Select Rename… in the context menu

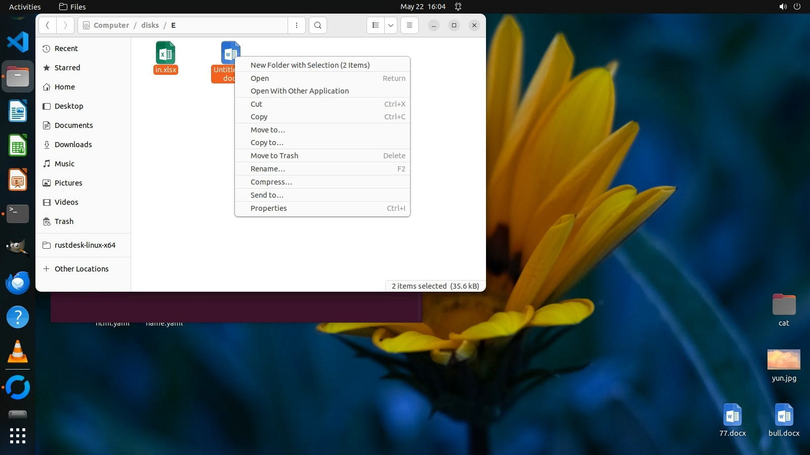tap(268, 169)
